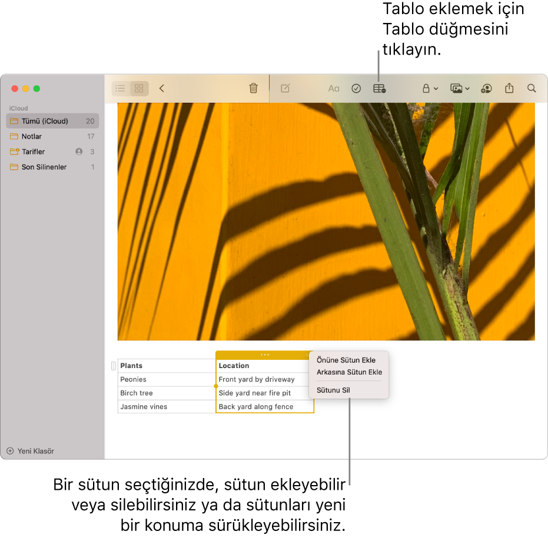Expand the media dropdown arrow
The image size is (548, 538).
point(467,89)
